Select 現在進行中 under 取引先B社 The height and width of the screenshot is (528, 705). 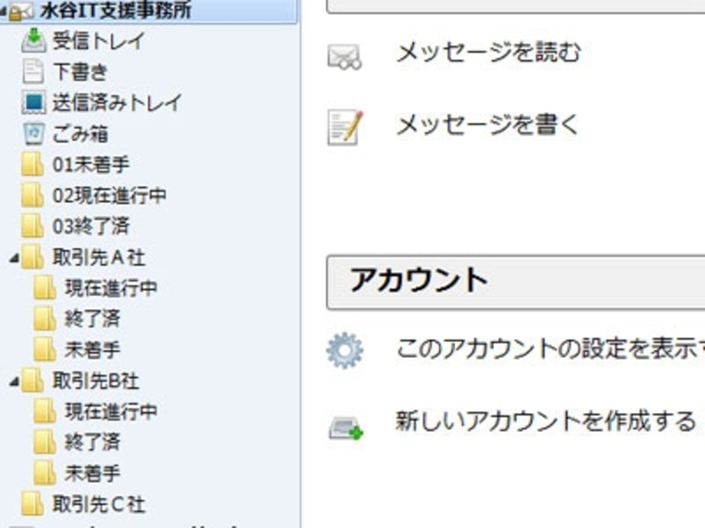pos(111,411)
